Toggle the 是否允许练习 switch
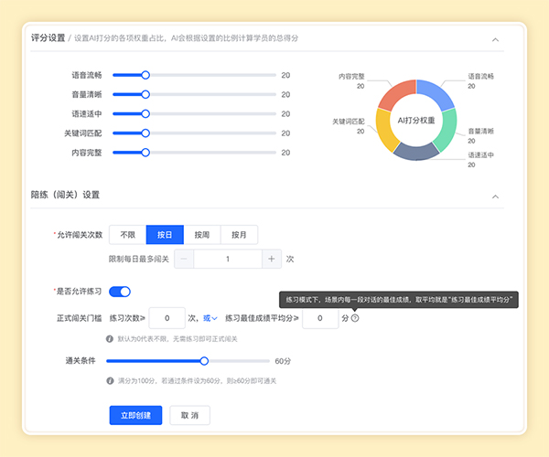This screenshot has width=549, height=457. (x=120, y=292)
